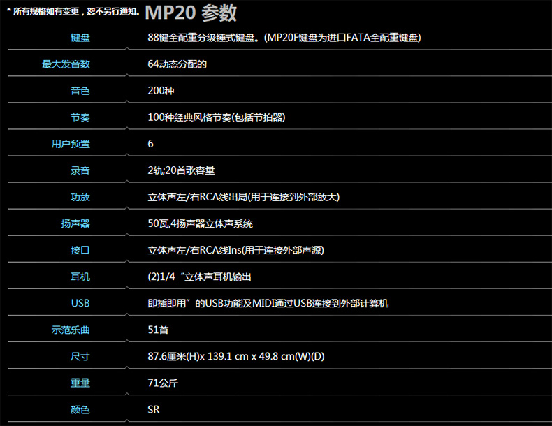552x426 pixels.
Task: Click the 'SR' color value
Action: tap(154, 409)
